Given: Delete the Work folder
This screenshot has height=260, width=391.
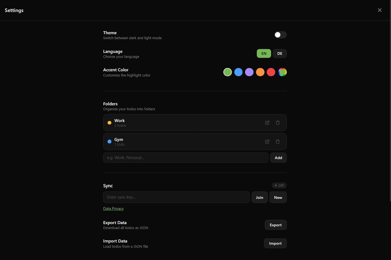Looking at the screenshot, I should tap(278, 123).
